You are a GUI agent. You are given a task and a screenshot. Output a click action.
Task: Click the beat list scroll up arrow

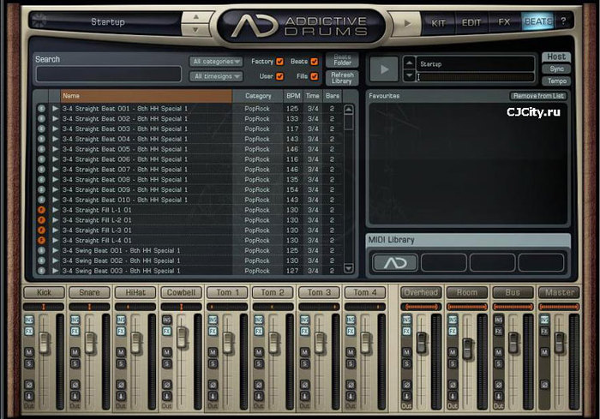point(348,110)
